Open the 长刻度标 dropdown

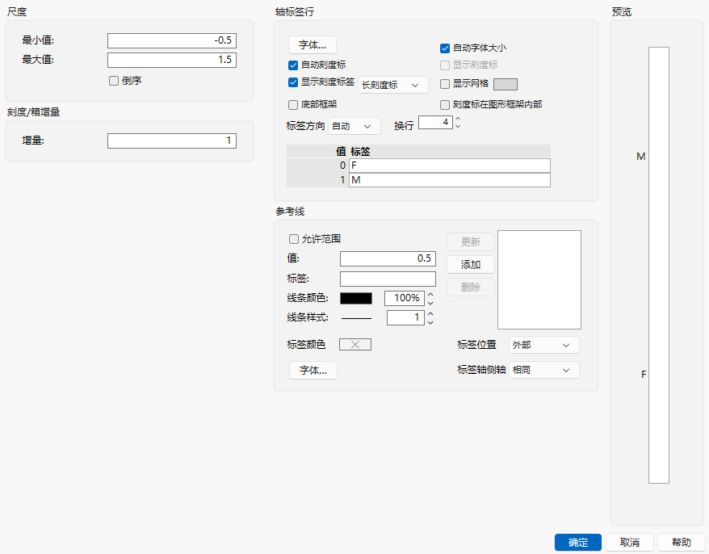pyautogui.click(x=393, y=85)
